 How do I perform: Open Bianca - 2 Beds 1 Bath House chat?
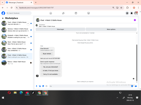click(x=17, y=63)
